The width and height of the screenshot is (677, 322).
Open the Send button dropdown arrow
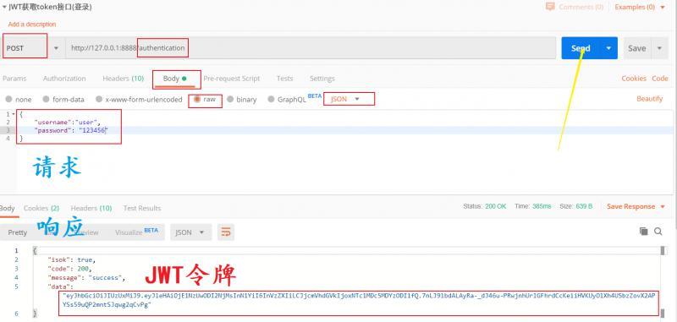[x=608, y=48]
